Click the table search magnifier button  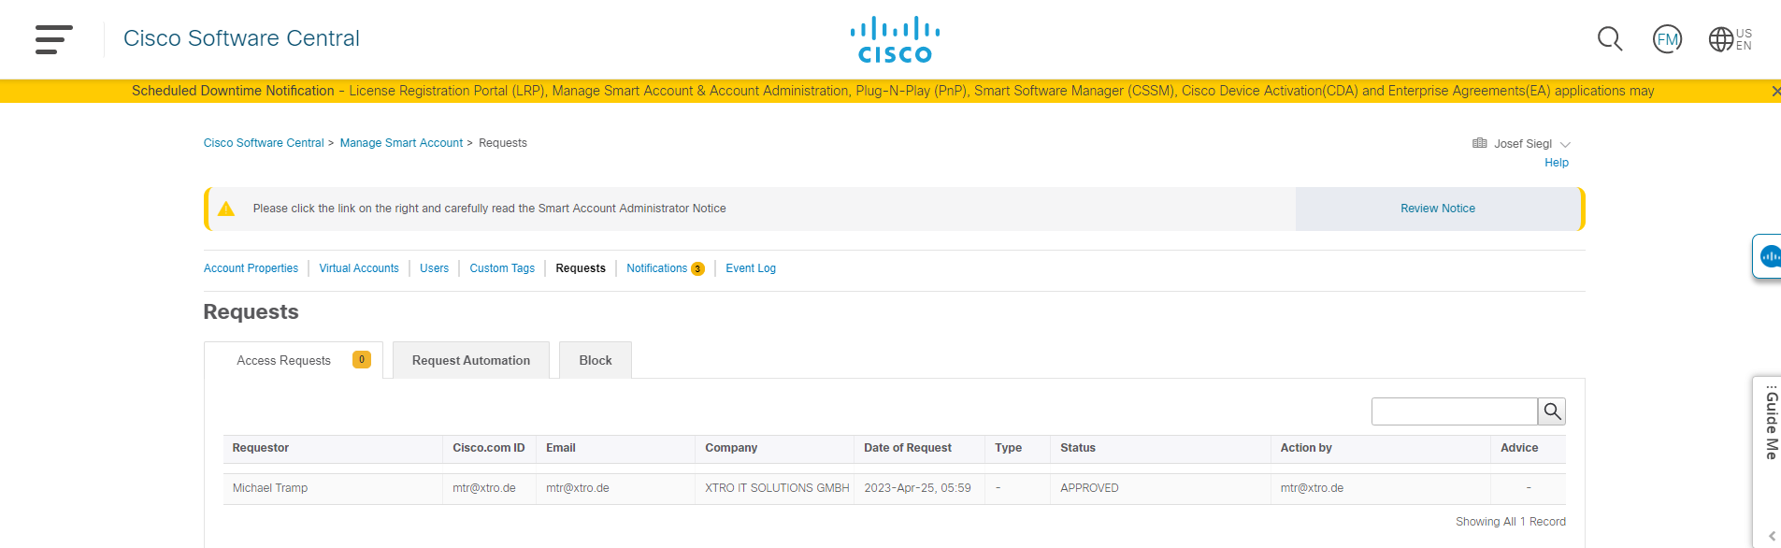click(1552, 411)
